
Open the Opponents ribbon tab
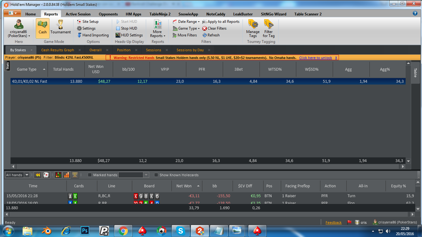tap(108, 14)
